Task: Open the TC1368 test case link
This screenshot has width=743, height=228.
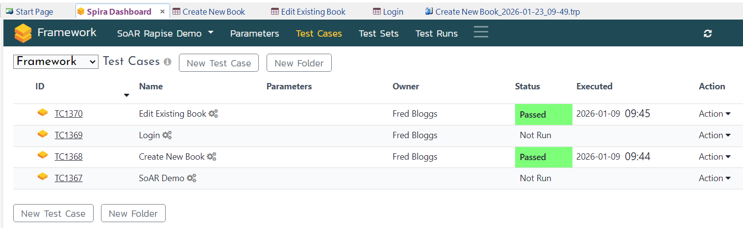Action: pos(69,157)
